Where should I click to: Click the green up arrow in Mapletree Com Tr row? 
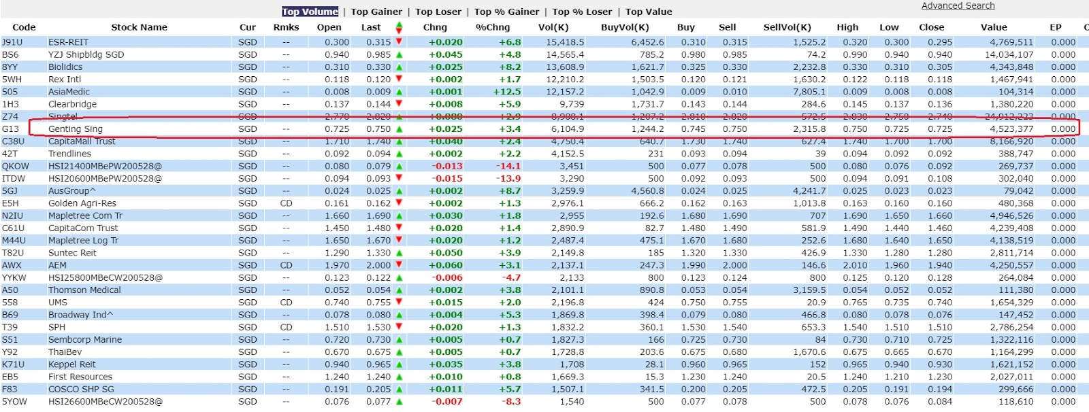click(x=399, y=216)
